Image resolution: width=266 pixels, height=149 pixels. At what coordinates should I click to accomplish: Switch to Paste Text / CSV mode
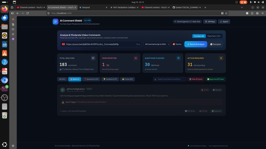tap(214, 36)
